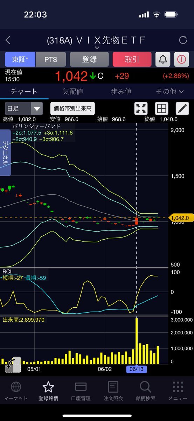194x421 pixels.
Task: Expand the stock name chevron under title
Action: [97, 47]
